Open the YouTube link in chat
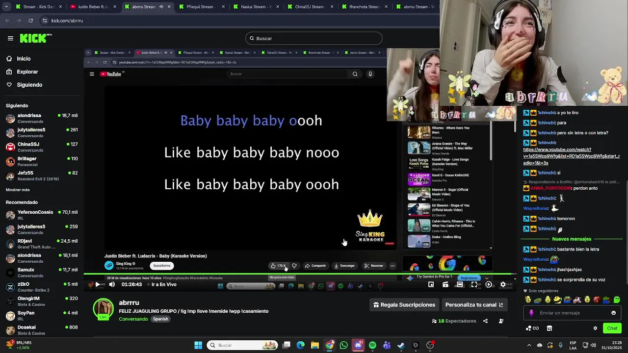The width and height of the screenshot is (628, 353). tap(572, 156)
